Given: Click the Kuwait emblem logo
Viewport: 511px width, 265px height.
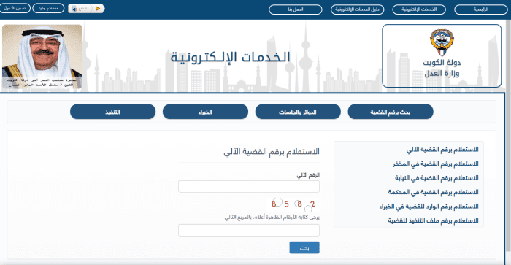Looking at the screenshot, I should [x=442, y=42].
